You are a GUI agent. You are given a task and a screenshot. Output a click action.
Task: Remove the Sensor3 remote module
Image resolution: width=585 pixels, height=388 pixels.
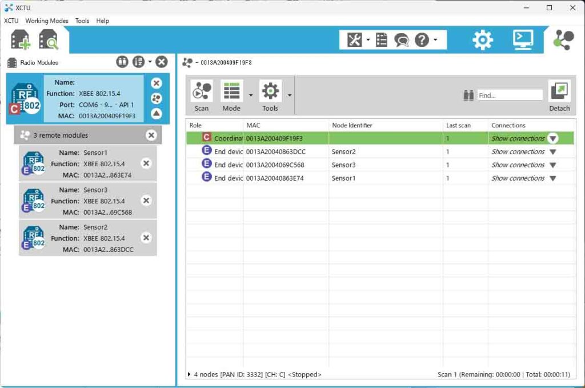click(146, 201)
